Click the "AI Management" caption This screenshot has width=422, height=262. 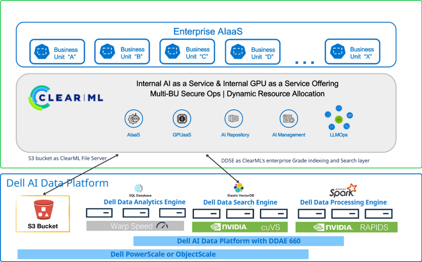point(289,135)
